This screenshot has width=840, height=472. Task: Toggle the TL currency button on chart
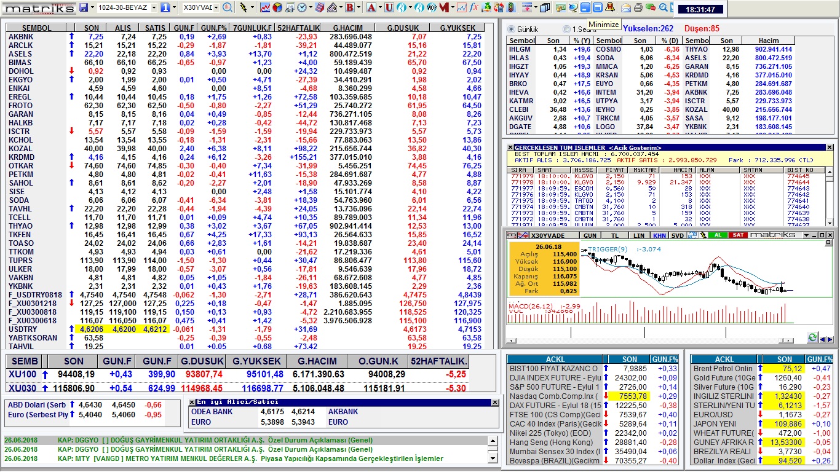coord(615,235)
